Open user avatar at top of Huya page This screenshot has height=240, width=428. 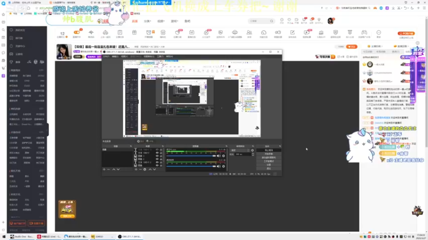point(331,21)
